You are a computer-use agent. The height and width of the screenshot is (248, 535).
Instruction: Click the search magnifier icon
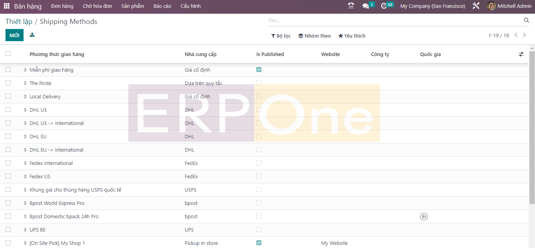(x=526, y=20)
